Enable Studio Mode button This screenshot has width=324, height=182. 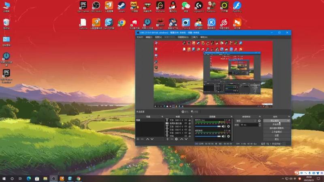coord(277,132)
